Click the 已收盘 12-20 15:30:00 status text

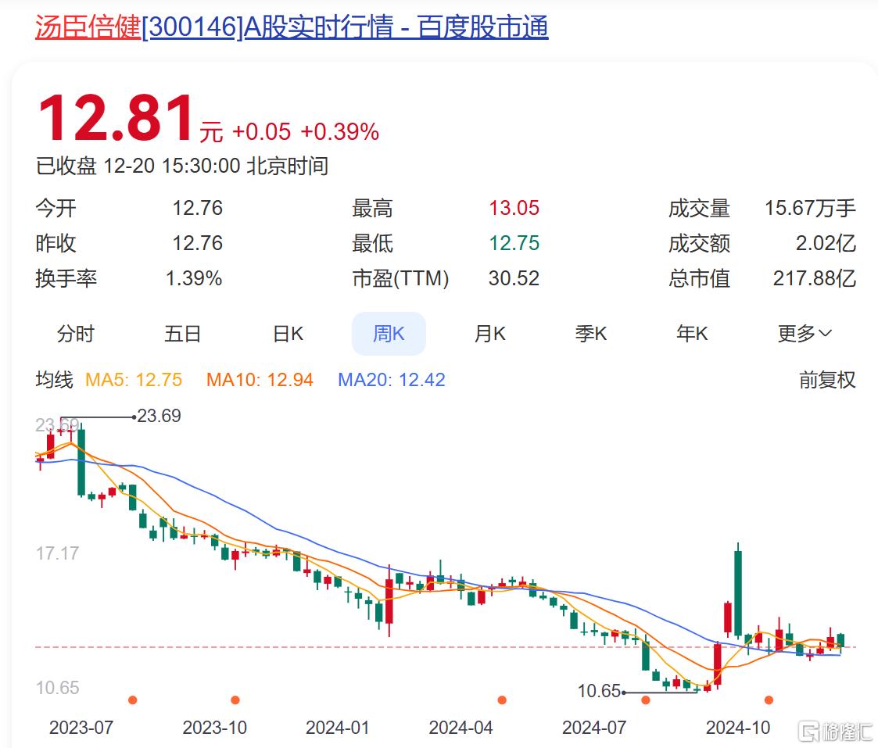182,166
